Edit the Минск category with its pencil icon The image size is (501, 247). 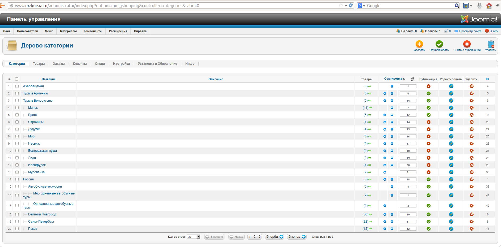pos(451,108)
